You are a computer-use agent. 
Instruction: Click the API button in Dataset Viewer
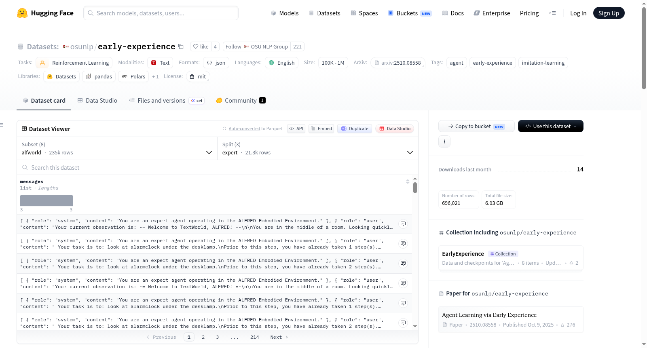[296, 129]
